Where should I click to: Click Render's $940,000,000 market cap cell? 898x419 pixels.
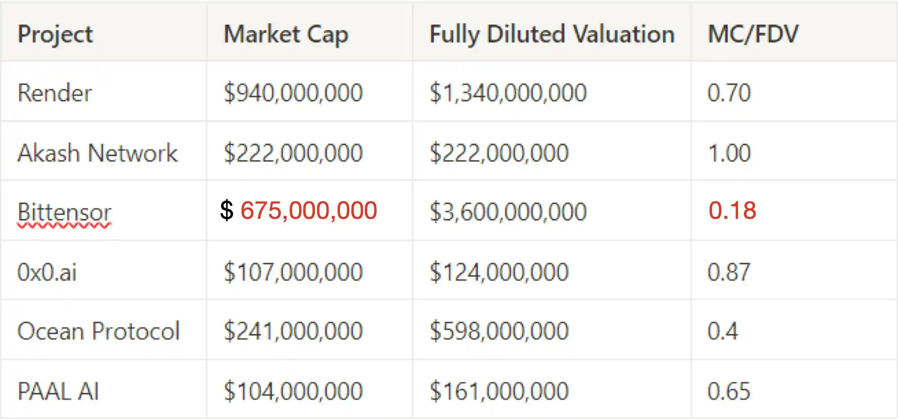293,93
